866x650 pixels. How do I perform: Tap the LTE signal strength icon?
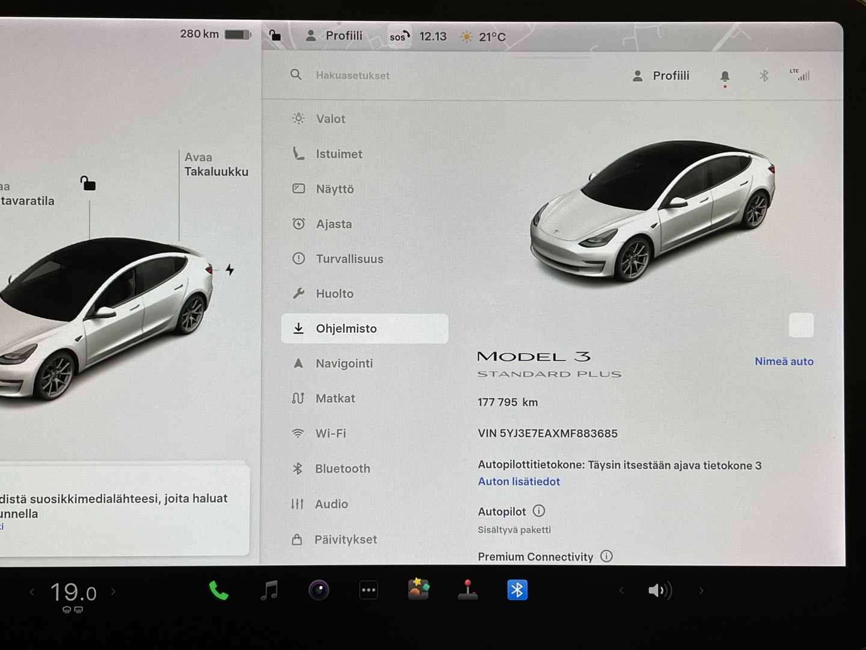pos(800,75)
